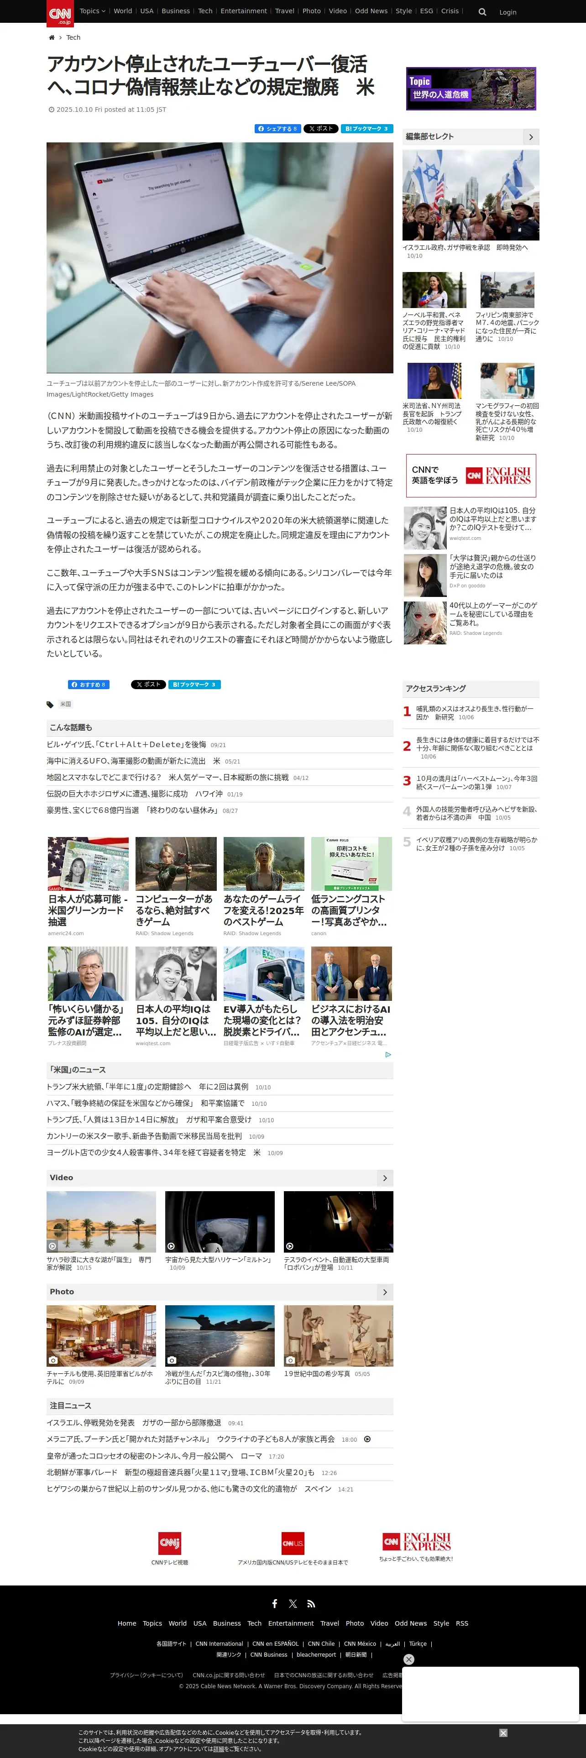The image size is (586, 1758).
Task: Click bottom X post button
Action: (x=148, y=685)
